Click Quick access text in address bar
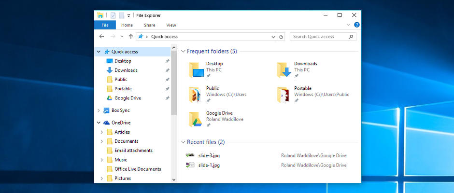 165,37
